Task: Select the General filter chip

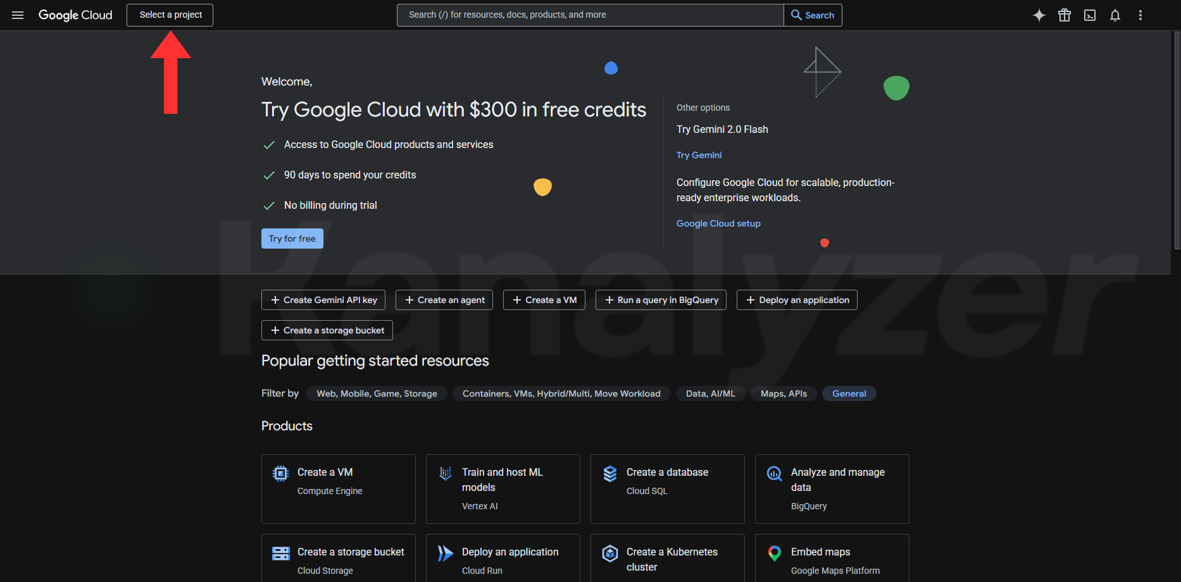Action: pyautogui.click(x=849, y=393)
